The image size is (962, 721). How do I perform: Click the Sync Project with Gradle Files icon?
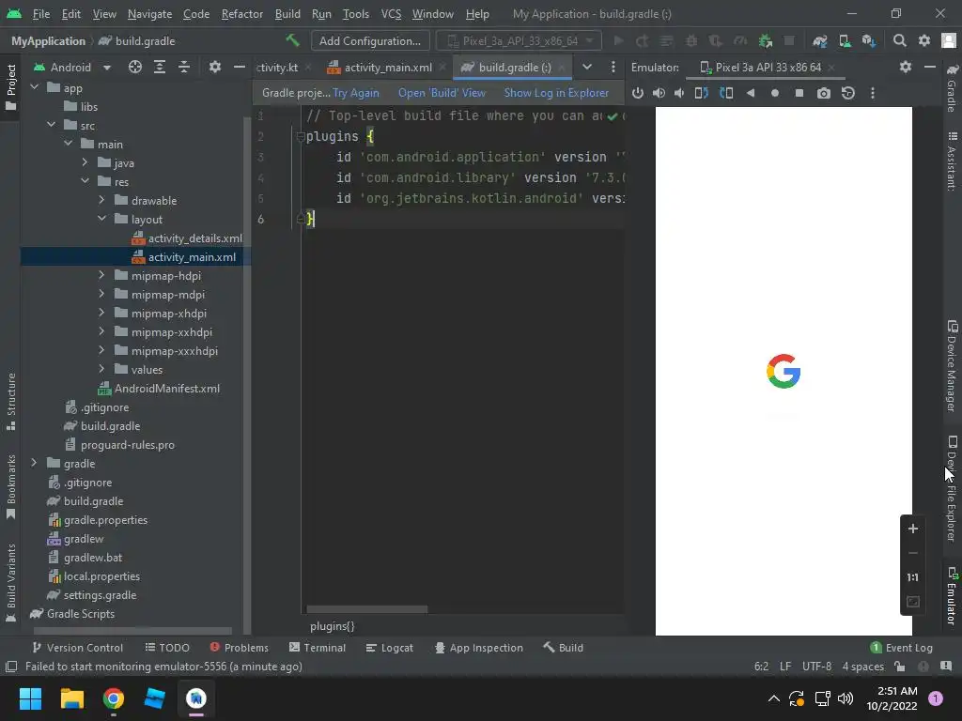(819, 41)
